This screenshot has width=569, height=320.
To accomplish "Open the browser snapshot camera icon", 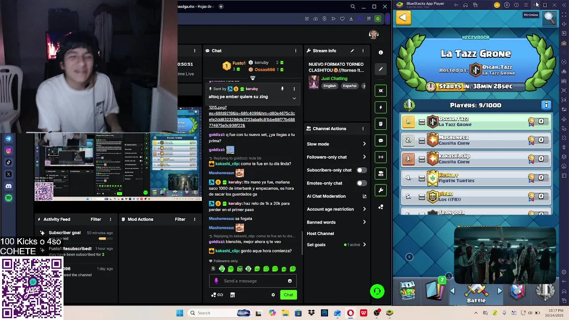I will (x=316, y=19).
